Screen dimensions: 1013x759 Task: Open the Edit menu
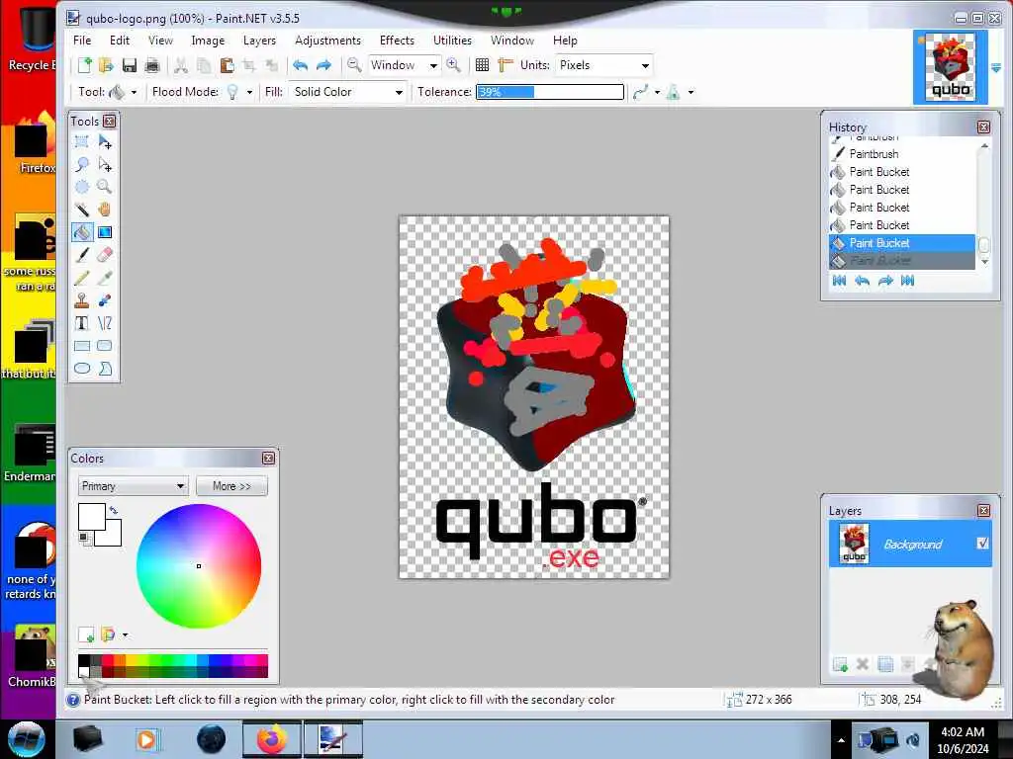(x=120, y=40)
